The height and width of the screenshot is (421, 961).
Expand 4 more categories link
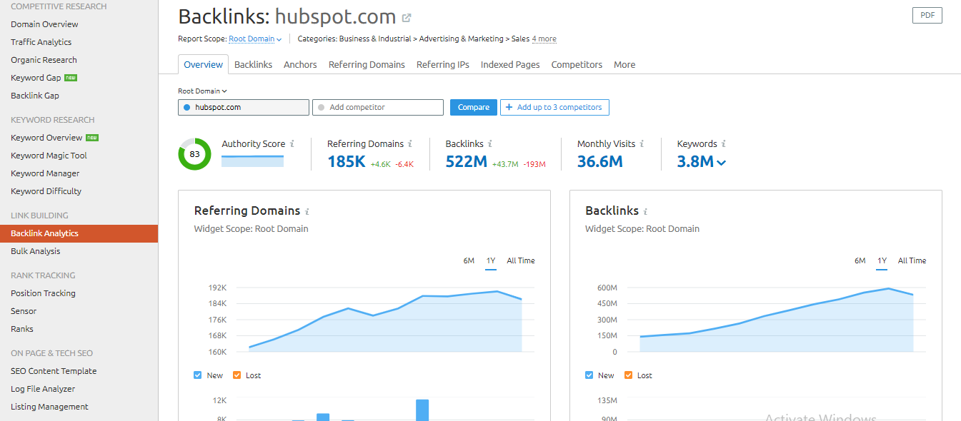544,39
